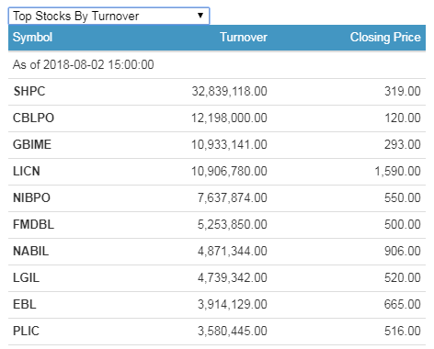Click NABIL closing price 906.00
The width and height of the screenshot is (434, 349).
pyautogui.click(x=403, y=251)
